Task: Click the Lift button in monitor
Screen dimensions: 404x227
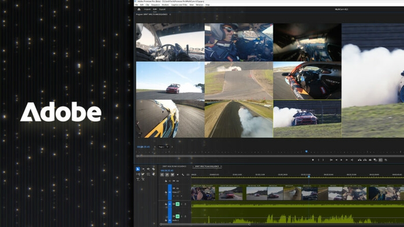Action: 360,160
